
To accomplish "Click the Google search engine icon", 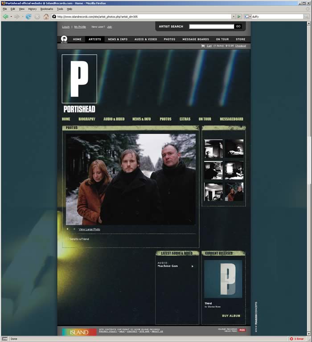I will pos(246,16).
